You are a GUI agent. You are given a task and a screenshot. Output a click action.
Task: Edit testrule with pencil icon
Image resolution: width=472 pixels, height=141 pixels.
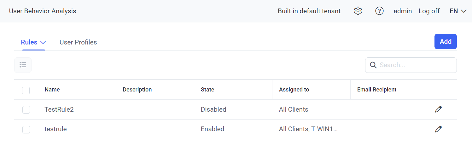(x=438, y=129)
